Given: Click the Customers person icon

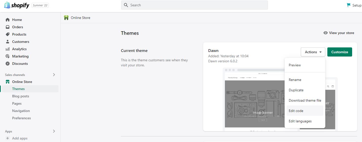Looking at the screenshot, I should click(8, 42).
